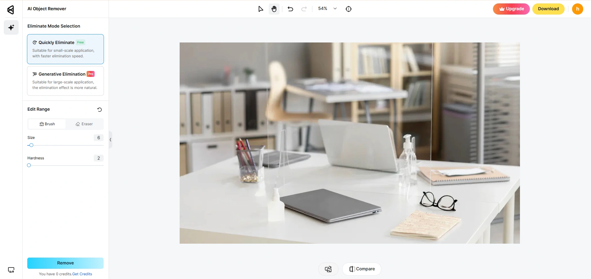This screenshot has height=279, width=591.
Task: Collapse the left side panel
Action: (110, 139)
